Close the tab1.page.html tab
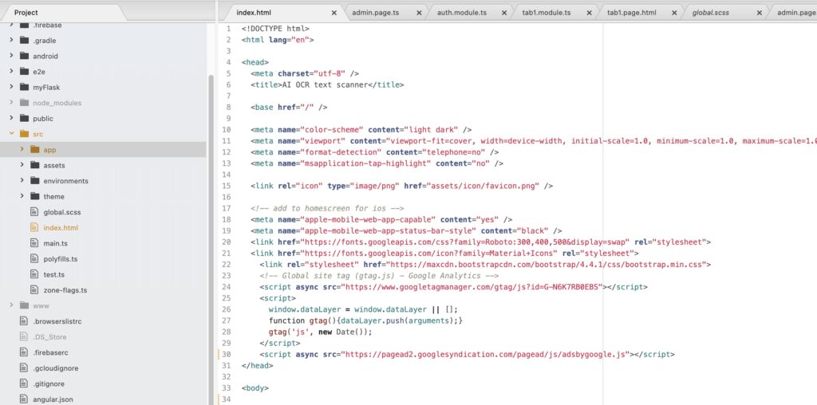 [x=673, y=13]
